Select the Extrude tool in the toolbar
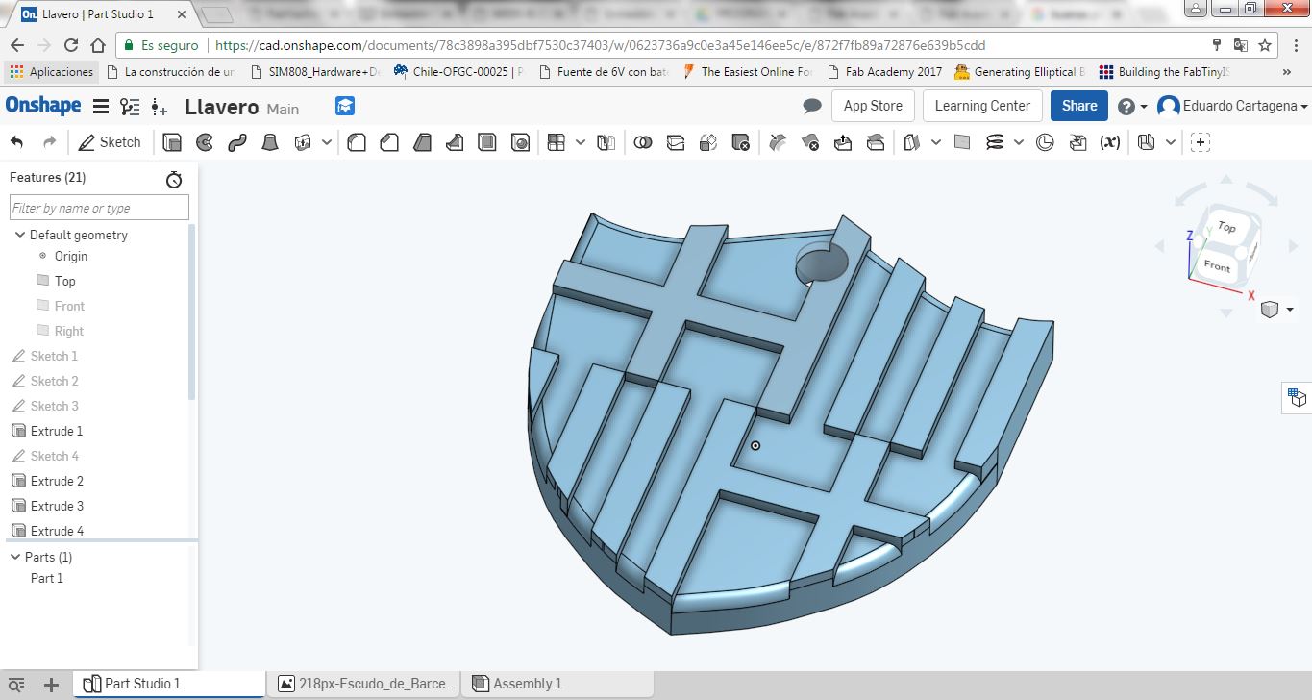The height and width of the screenshot is (700, 1312). (172, 142)
